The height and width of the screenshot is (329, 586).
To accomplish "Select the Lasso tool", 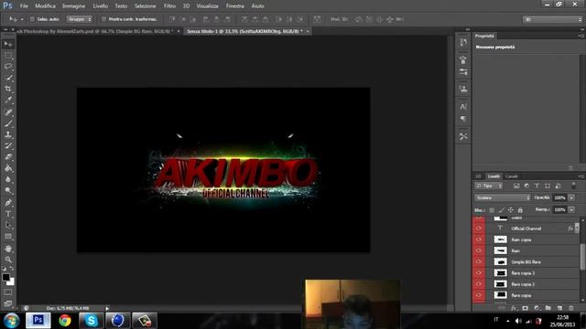I will point(8,67).
